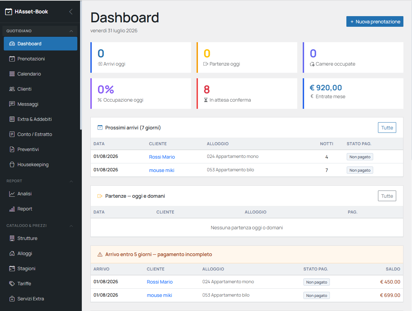Click the warning triangle icon
This screenshot has height=311, width=412.
click(100, 254)
